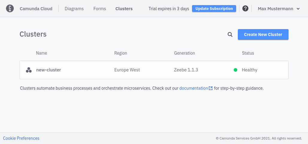Click Create New Cluster button
Image resolution: width=308 pixels, height=144 pixels.
263,34
